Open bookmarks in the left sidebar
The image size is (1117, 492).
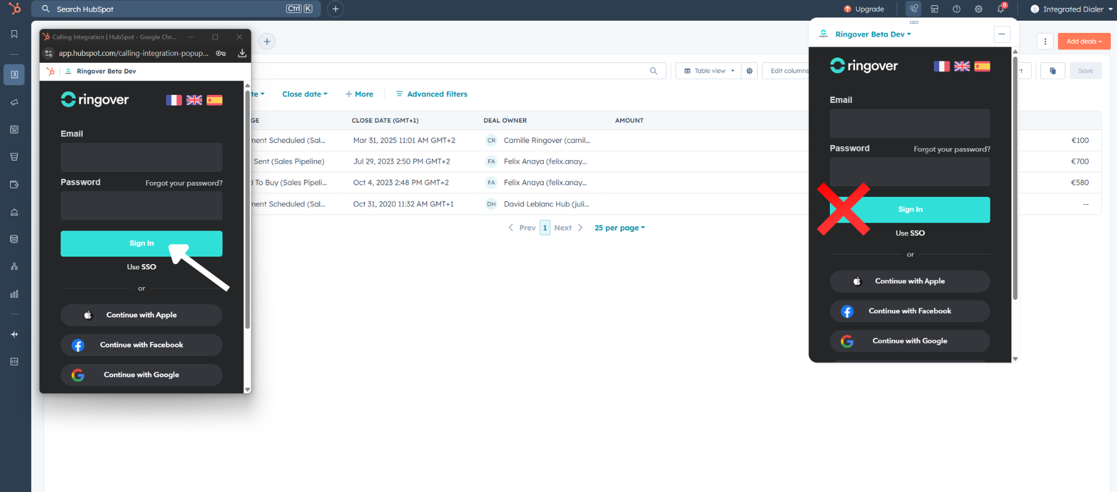(x=14, y=35)
